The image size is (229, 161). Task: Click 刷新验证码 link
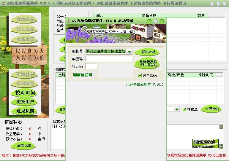[83, 75]
